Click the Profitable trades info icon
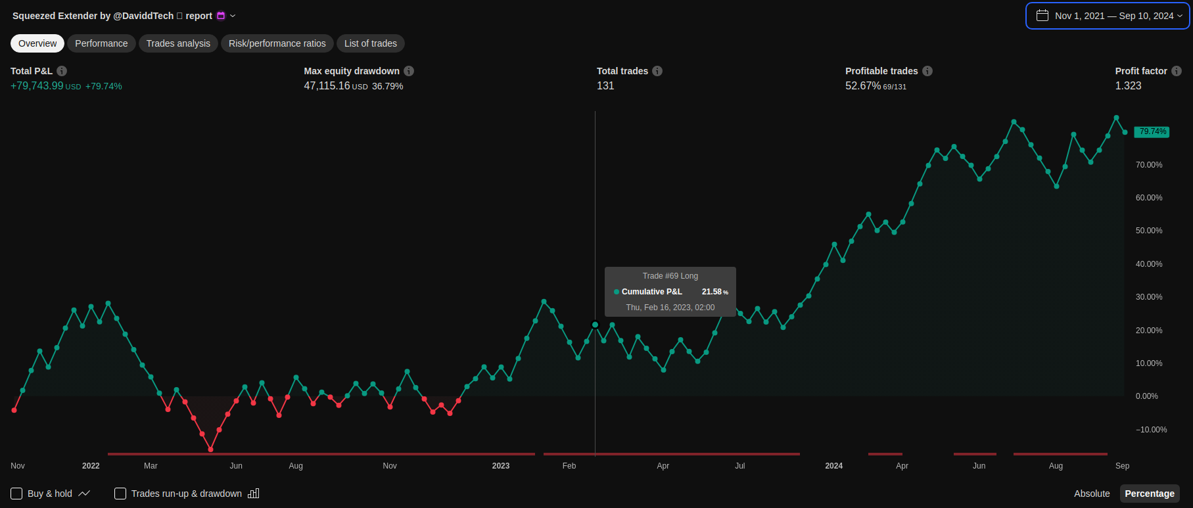This screenshot has width=1193, height=508. [927, 71]
